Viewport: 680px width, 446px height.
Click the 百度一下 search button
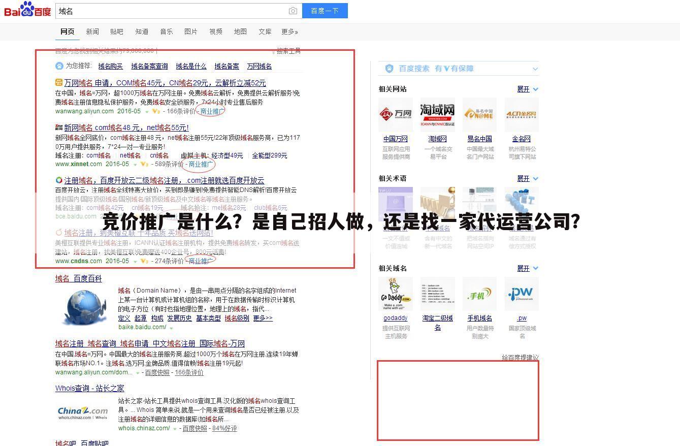(x=325, y=11)
